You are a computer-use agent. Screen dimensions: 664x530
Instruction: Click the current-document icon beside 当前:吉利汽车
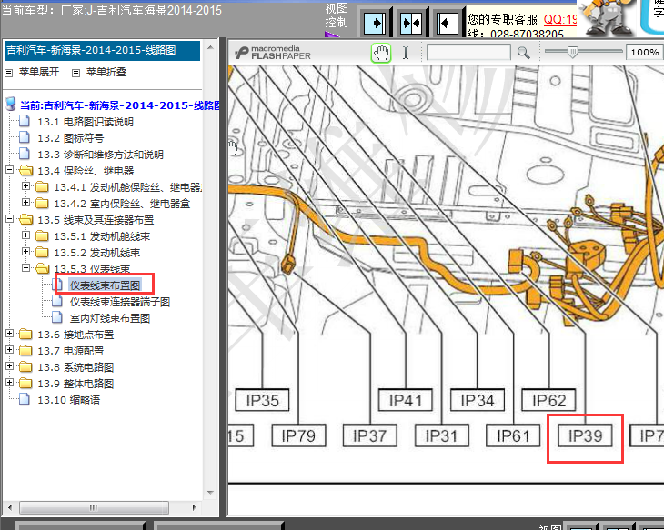click(x=11, y=105)
